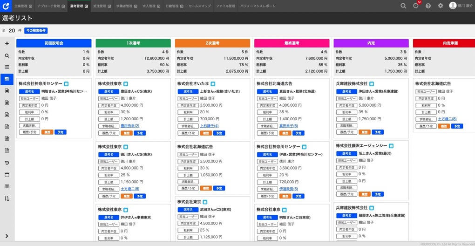Image resolution: width=475 pixels, height=246 pixels.
Task: Go to the パフォーマンスレポート menu
Action: 258,6
